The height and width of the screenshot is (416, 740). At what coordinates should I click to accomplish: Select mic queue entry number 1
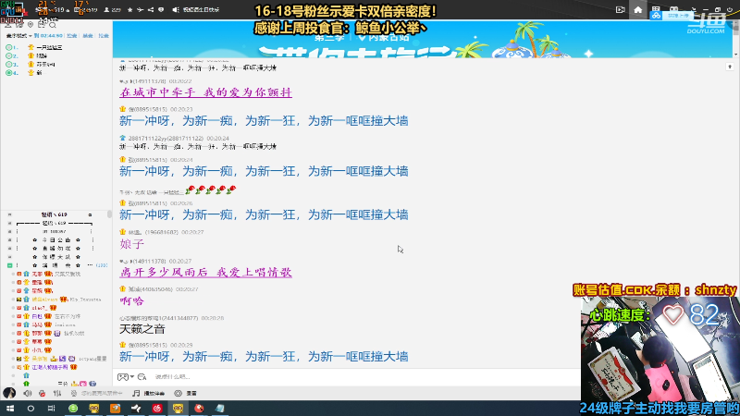click(x=55, y=47)
